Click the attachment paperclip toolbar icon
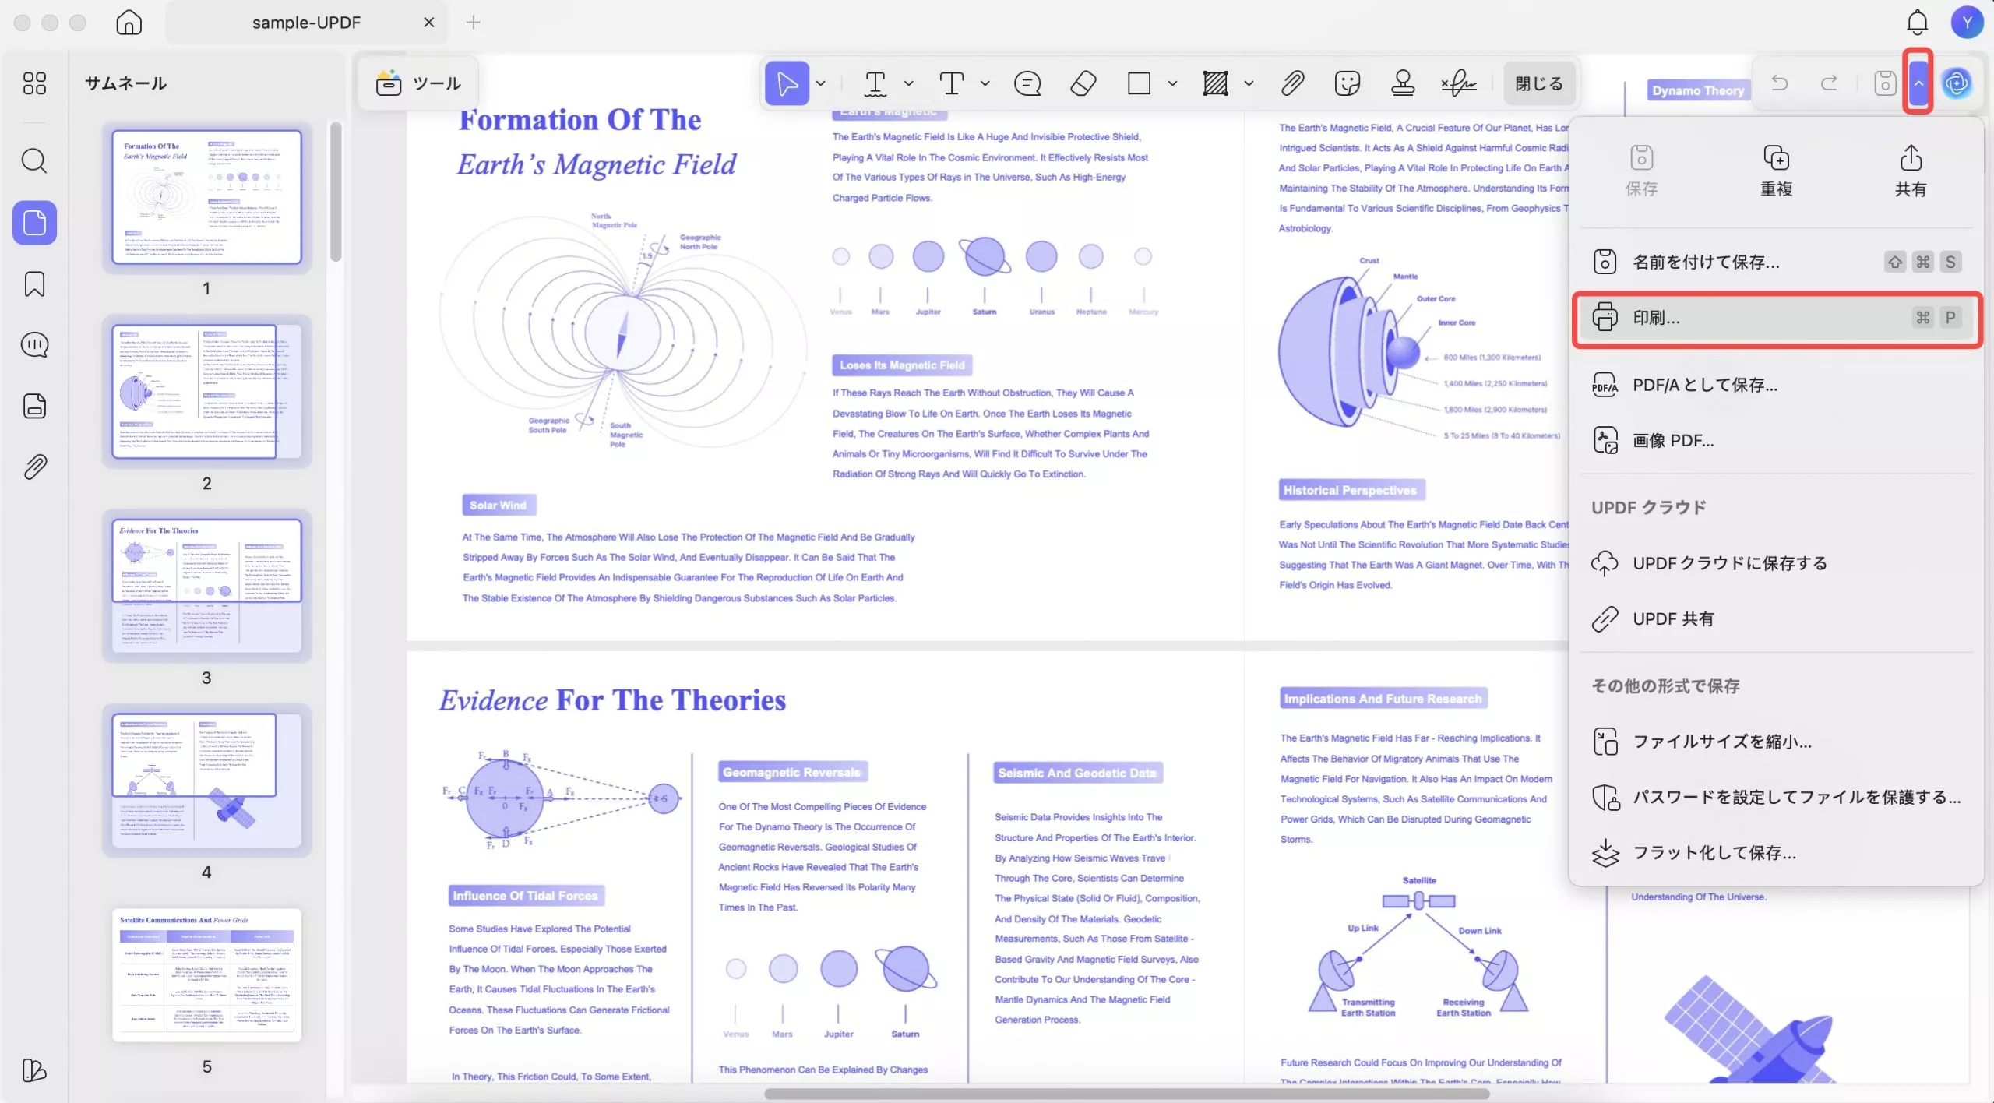The width and height of the screenshot is (1994, 1103). point(1292,83)
